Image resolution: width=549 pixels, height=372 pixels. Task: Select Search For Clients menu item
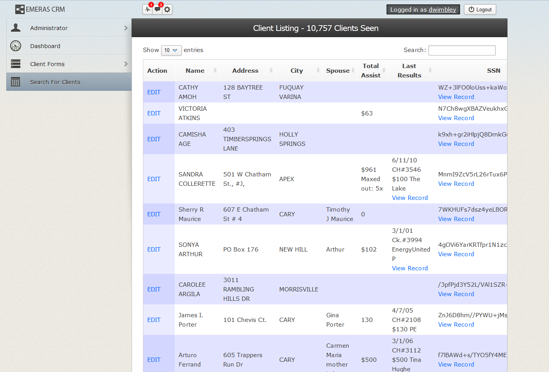click(x=55, y=82)
